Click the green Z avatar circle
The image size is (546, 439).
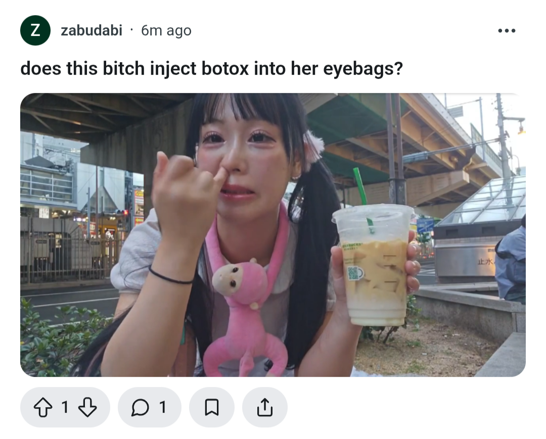coord(35,30)
